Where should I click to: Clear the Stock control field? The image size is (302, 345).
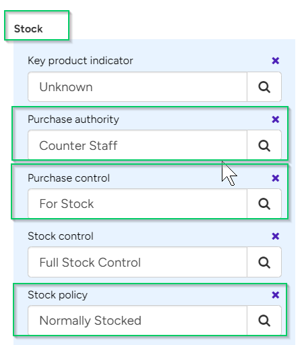(x=275, y=236)
